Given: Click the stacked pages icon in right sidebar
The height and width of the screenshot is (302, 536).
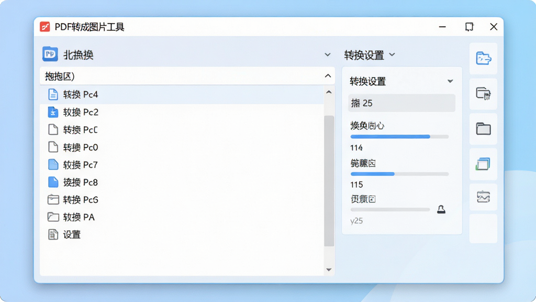Looking at the screenshot, I should 483,164.
